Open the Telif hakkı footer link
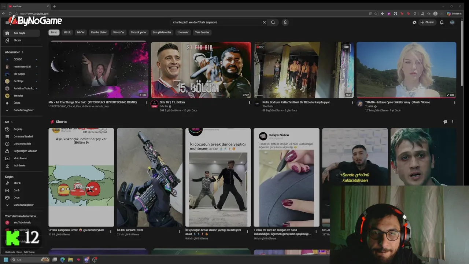This screenshot has width=469, height=264. click(x=29, y=252)
